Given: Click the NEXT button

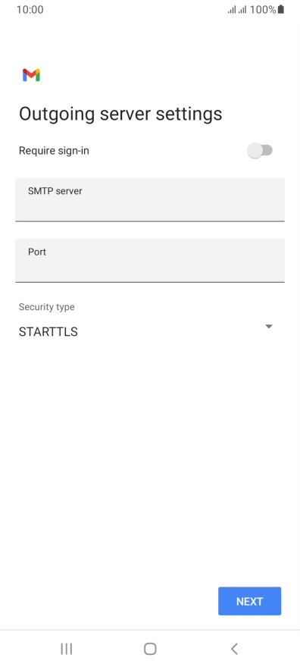Looking at the screenshot, I should click(249, 601).
